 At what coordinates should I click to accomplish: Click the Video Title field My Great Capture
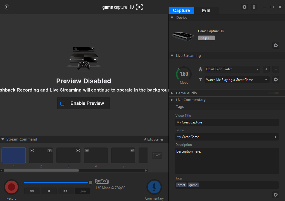click(227, 122)
